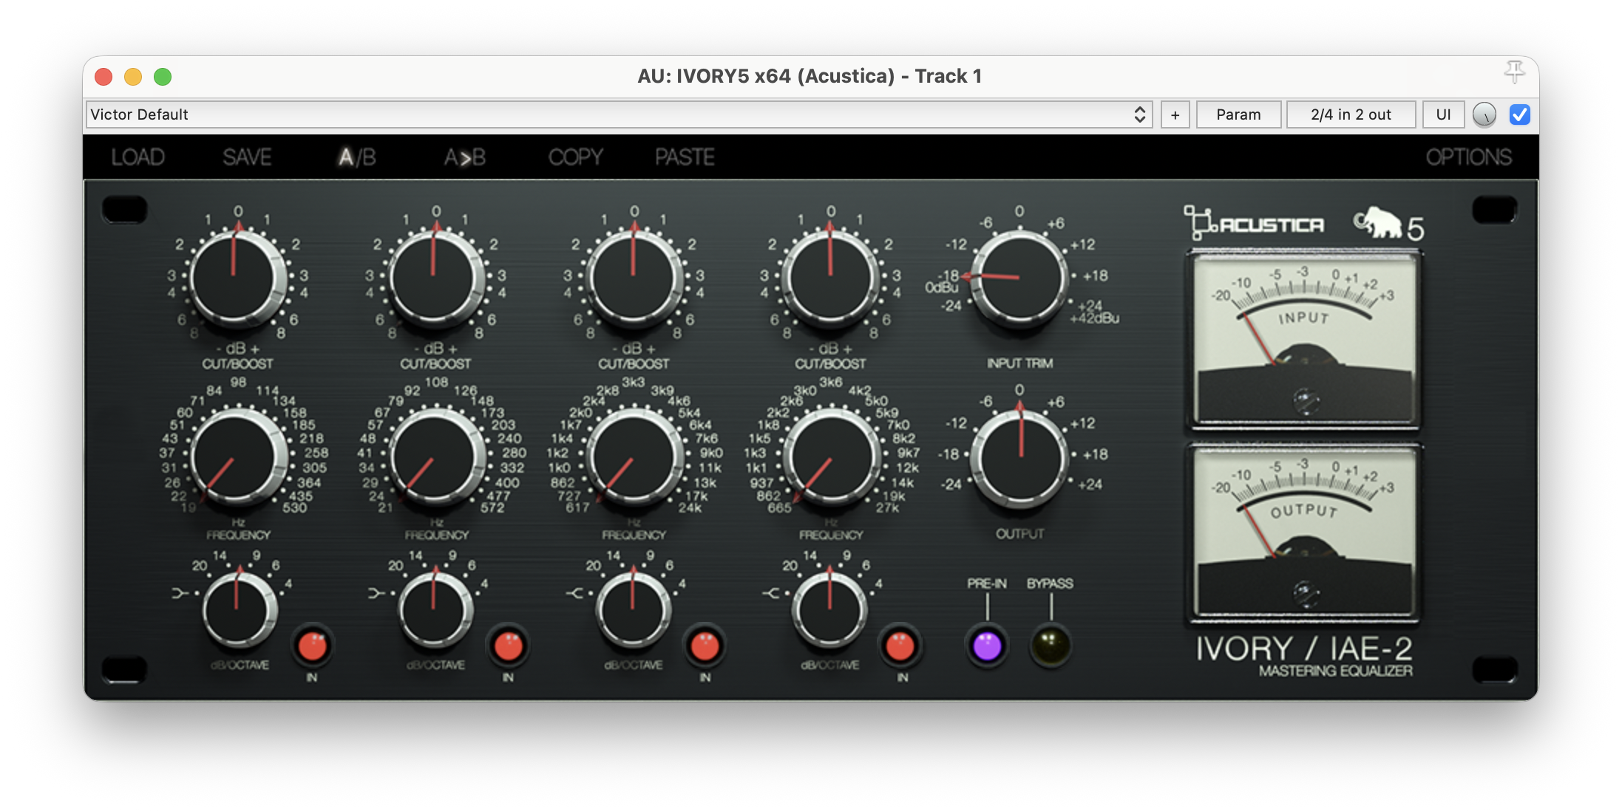Click LOAD in the plugin menu bar
1622x811 pixels.
138,157
